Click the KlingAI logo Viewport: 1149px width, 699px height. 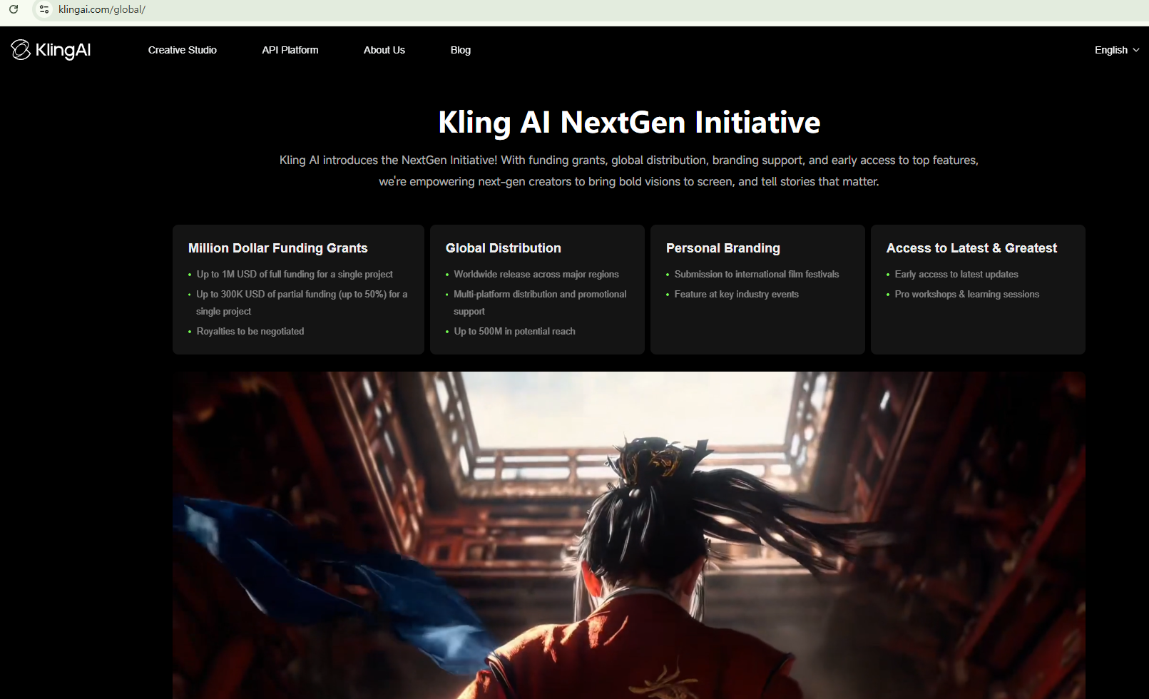(x=51, y=50)
